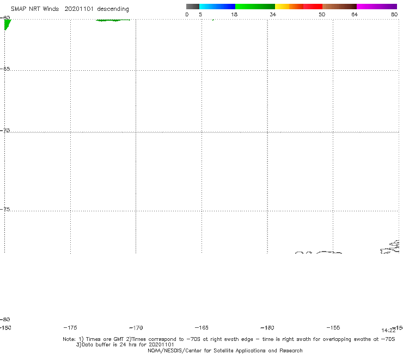Viewport: 403px width, 354px height.
Task: Click the 'Note: 1) Times are GMT' line
Action: coord(229,339)
